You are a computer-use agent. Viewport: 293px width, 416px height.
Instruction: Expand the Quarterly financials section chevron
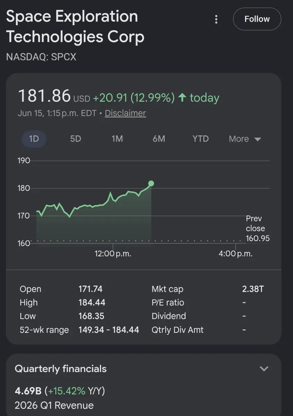click(x=264, y=369)
